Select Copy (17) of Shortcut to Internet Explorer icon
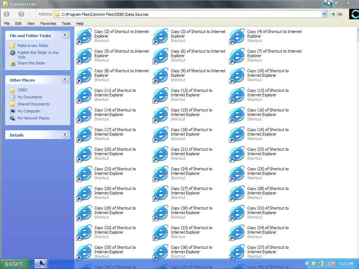This screenshot has height=269, width=359. pyautogui.click(x=84, y=135)
